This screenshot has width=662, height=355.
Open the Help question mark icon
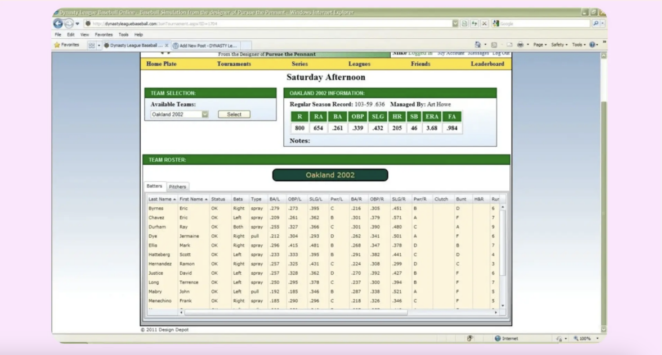click(x=593, y=45)
